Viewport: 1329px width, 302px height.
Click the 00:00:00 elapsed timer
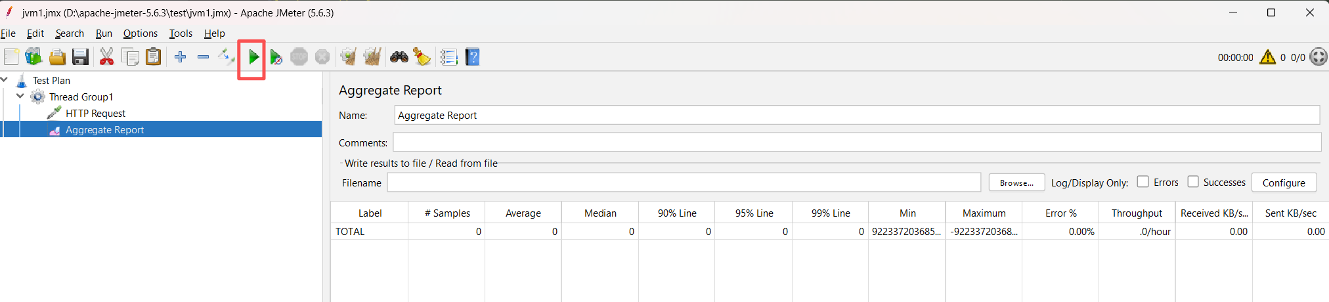pos(1235,58)
